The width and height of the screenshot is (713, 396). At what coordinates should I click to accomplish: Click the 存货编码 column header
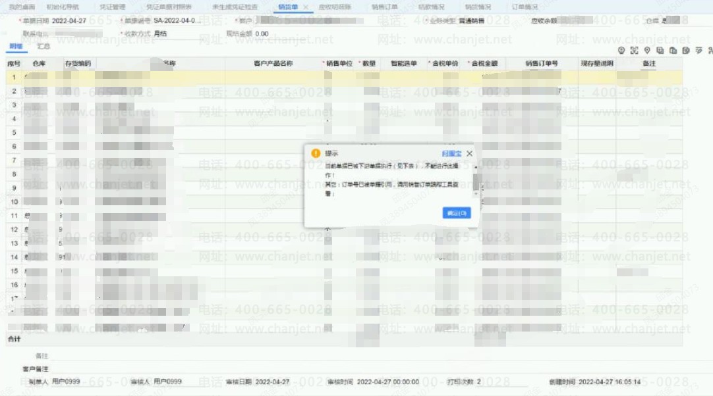(78, 64)
